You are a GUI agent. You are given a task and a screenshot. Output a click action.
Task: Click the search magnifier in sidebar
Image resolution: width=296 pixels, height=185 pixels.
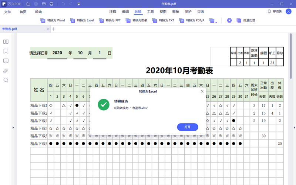[6, 80]
